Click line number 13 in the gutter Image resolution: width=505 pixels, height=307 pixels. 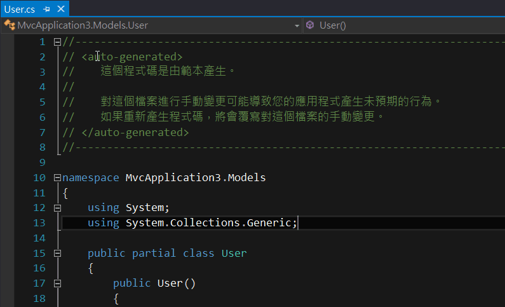click(39, 223)
